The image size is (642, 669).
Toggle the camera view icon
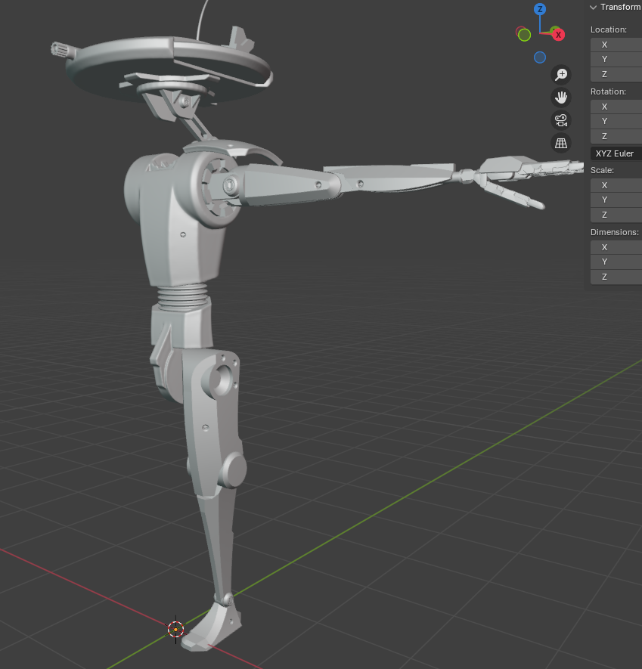[x=561, y=120]
